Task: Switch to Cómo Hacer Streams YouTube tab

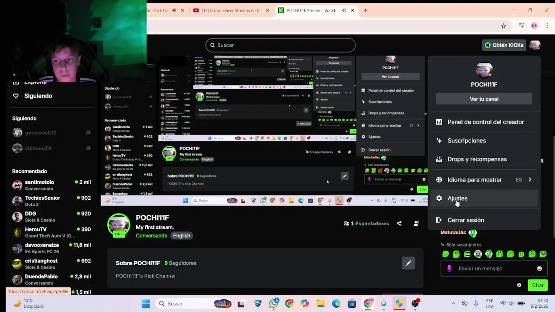Action: pos(231,10)
